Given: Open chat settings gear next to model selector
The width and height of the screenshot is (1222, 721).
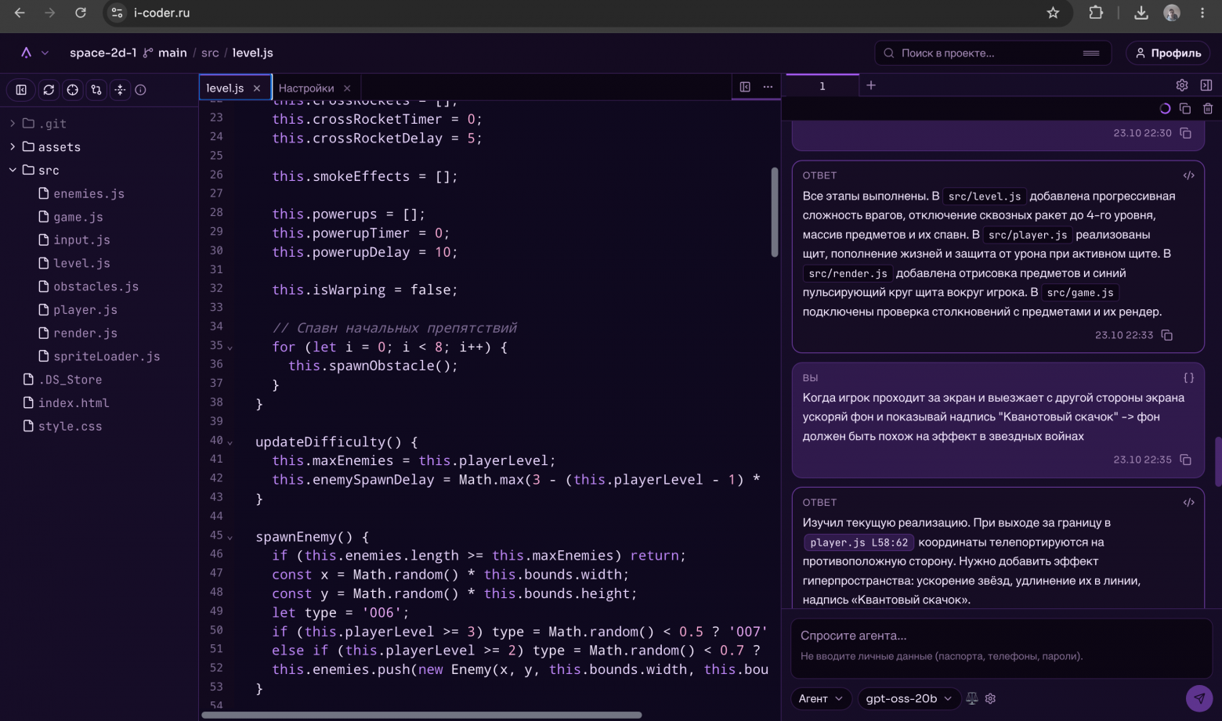Looking at the screenshot, I should tap(990, 698).
